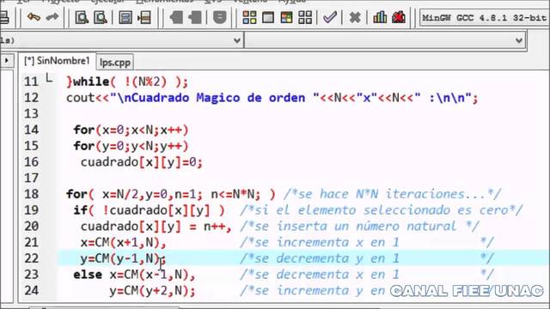This screenshot has height=309, width=550.
Task: Click line number 13 in the gutter
Action: tap(31, 114)
